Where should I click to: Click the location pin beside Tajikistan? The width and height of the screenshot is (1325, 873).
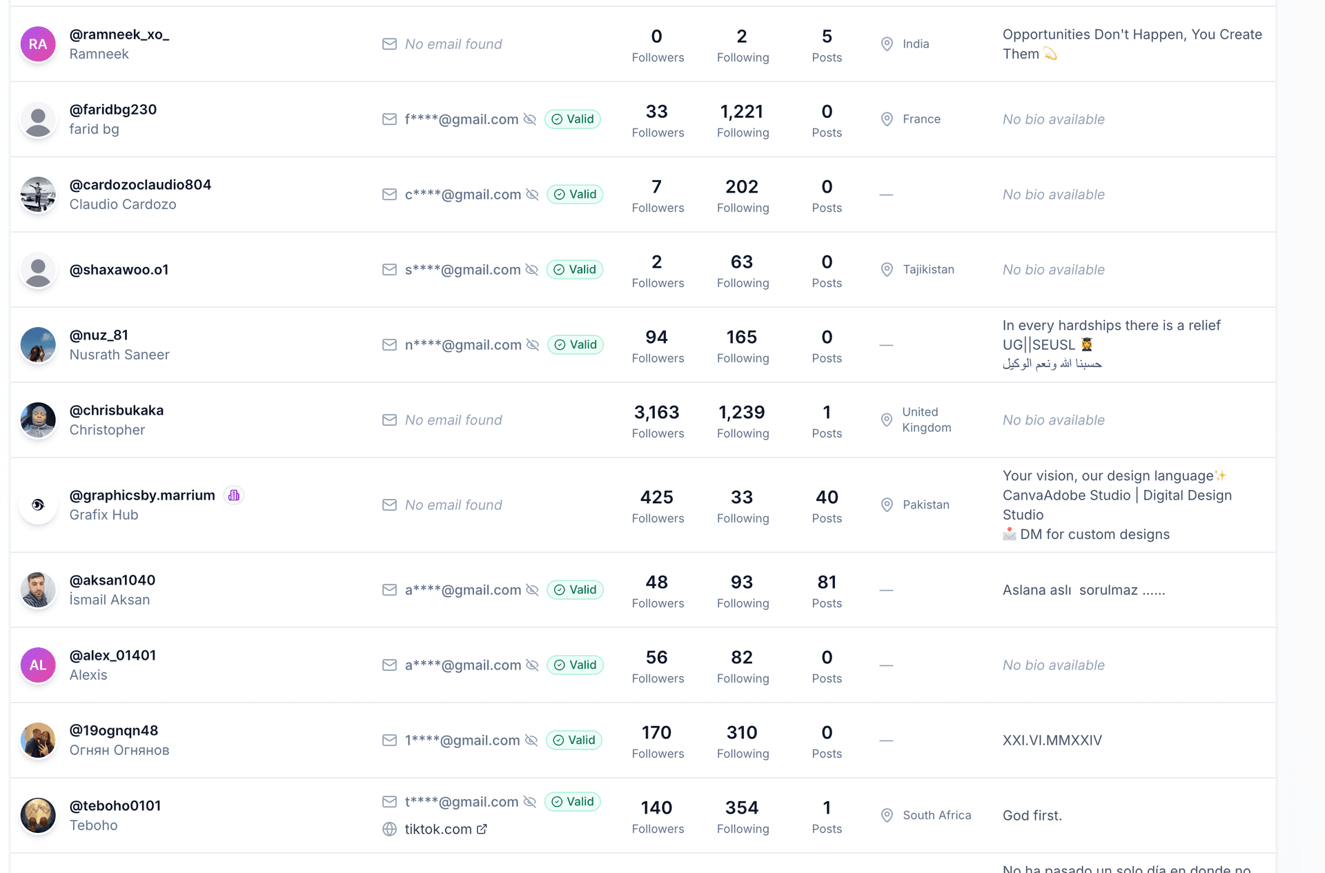887,270
